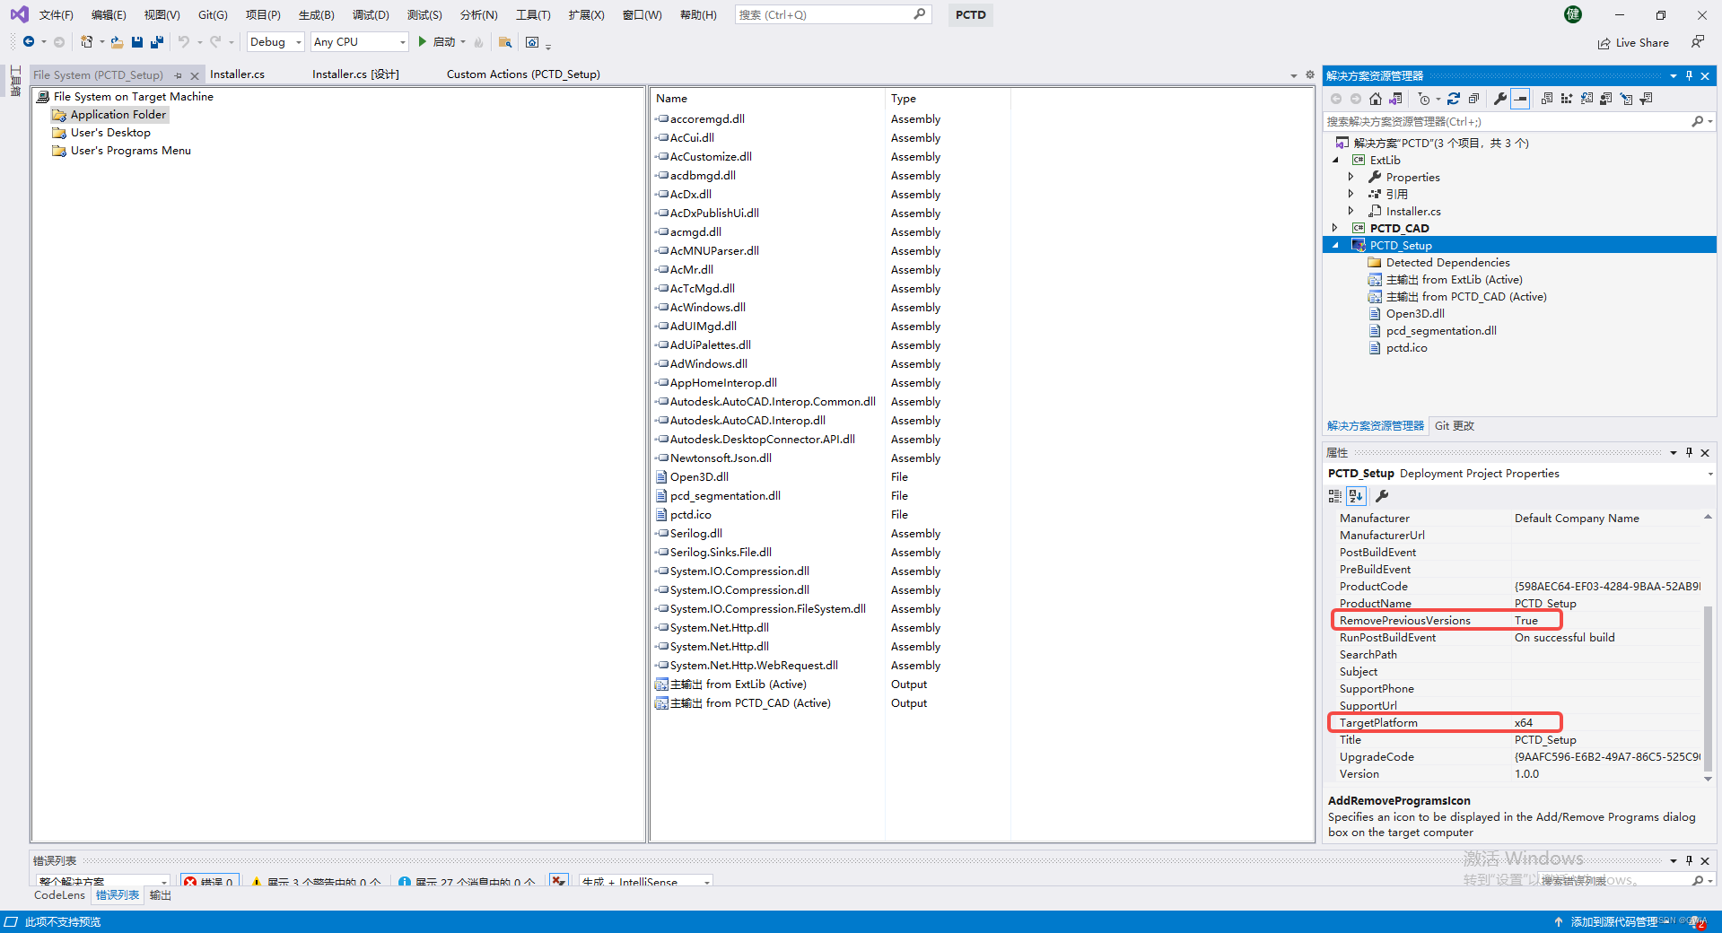
Task: Toggle the warnings filter in error list
Action: point(316,882)
